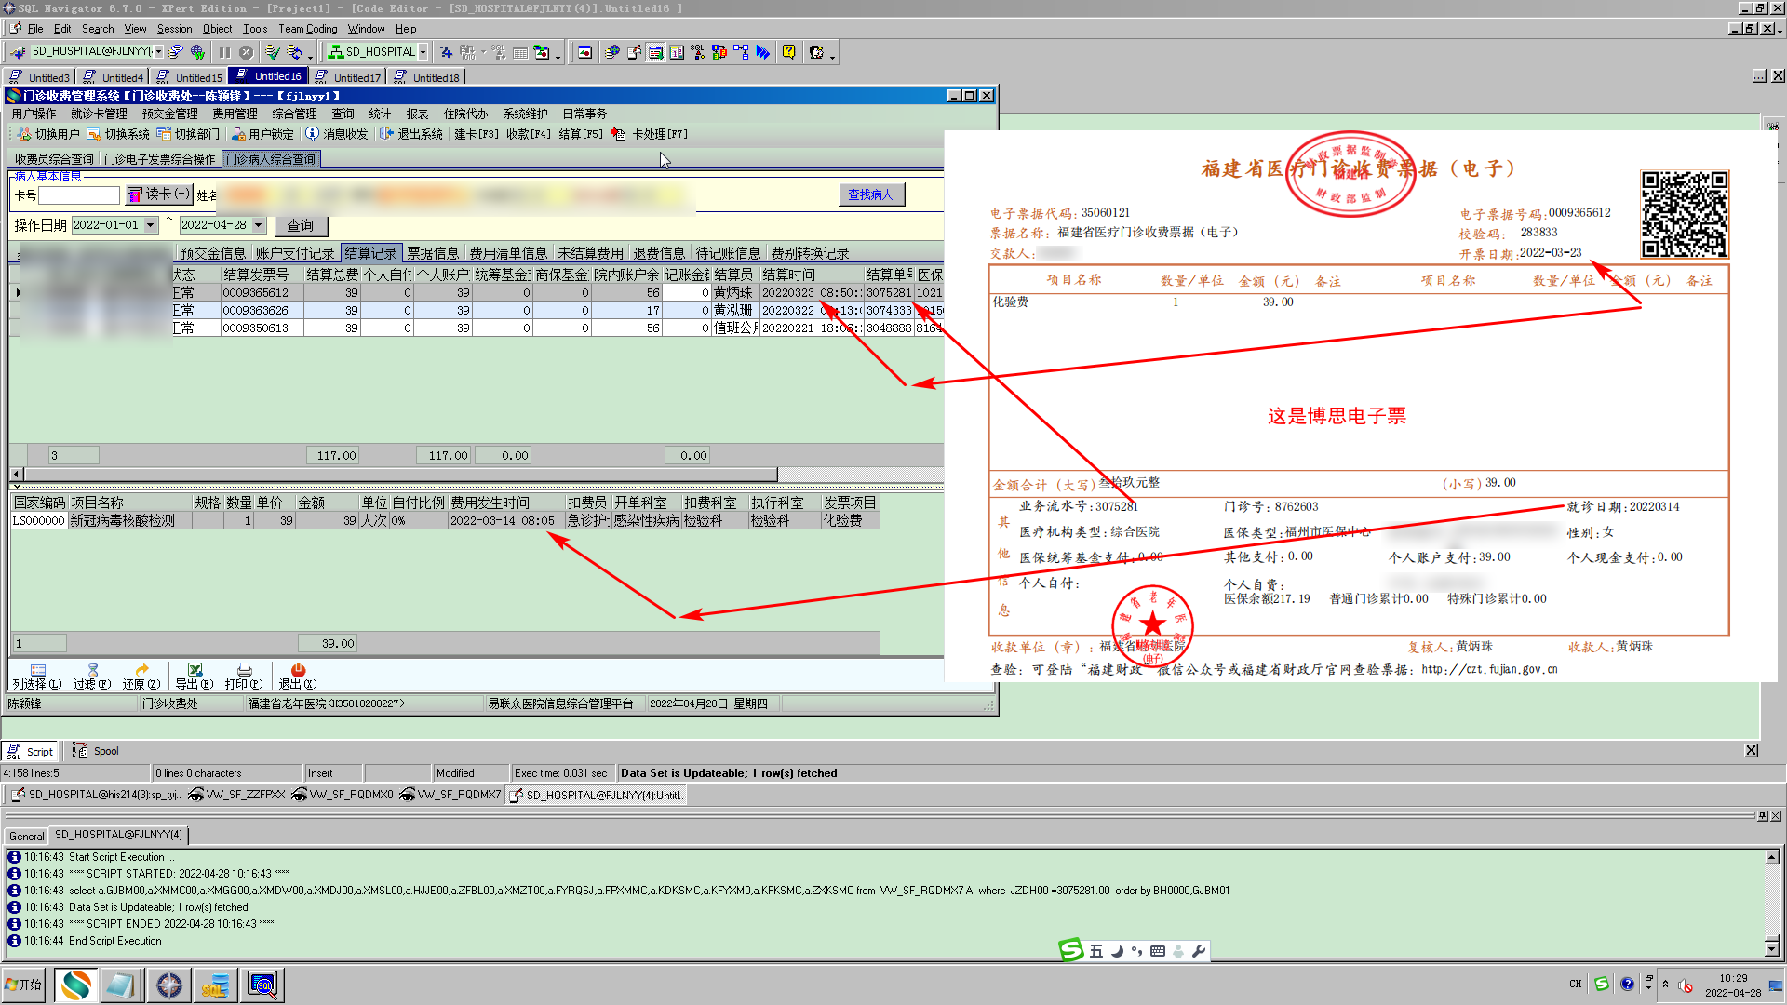This screenshot has width=1787, height=1005.
Task: Open the end date 2022-04-28 dropdown
Action: (258, 225)
